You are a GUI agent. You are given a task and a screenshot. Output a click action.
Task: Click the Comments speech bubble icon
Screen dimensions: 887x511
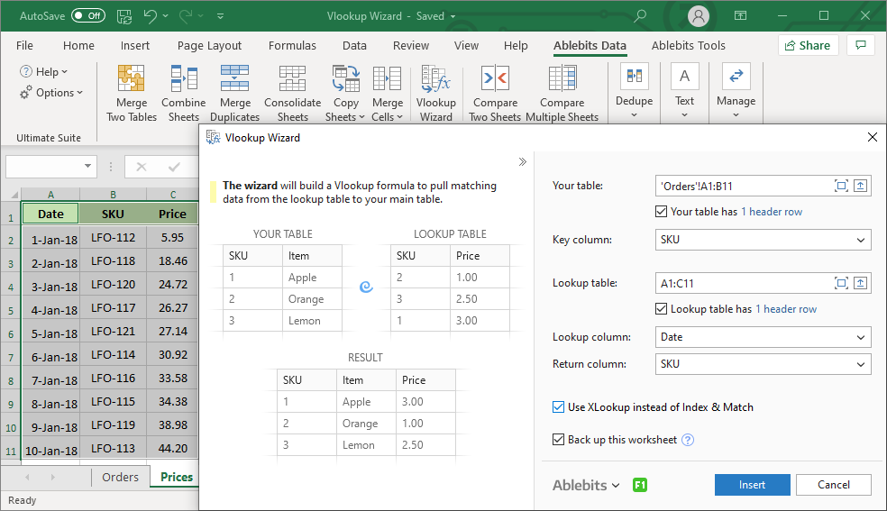tap(861, 45)
